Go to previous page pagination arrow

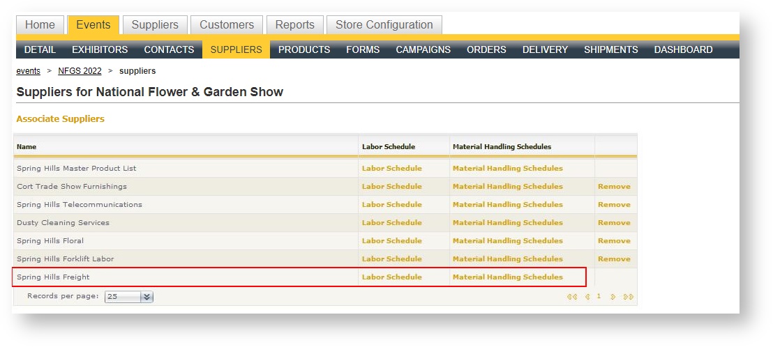pyautogui.click(x=587, y=297)
